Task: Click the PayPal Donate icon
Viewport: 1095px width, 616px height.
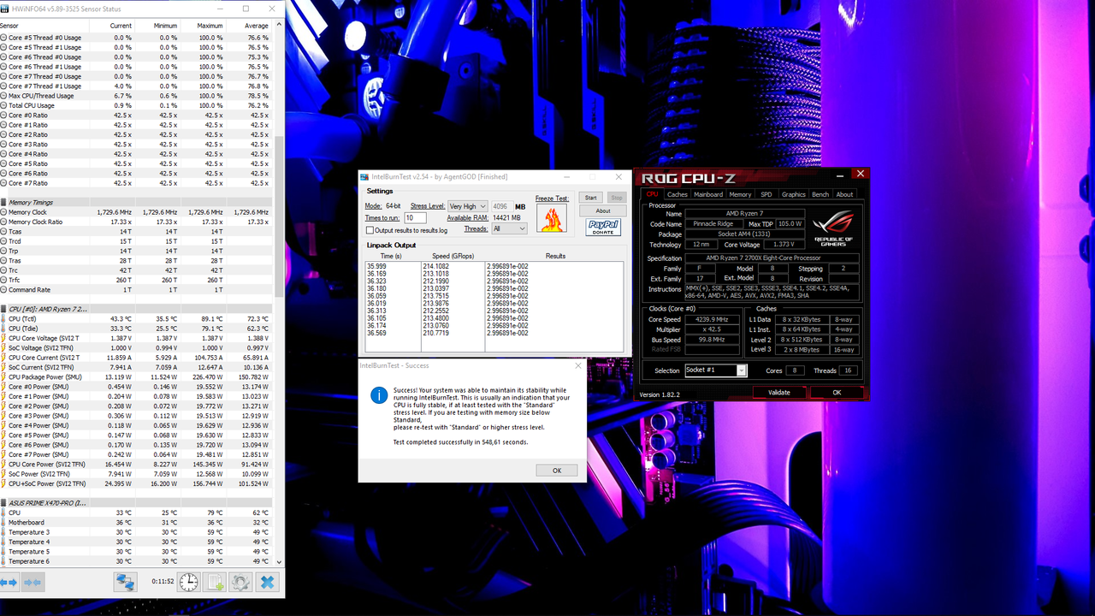Action: (603, 227)
